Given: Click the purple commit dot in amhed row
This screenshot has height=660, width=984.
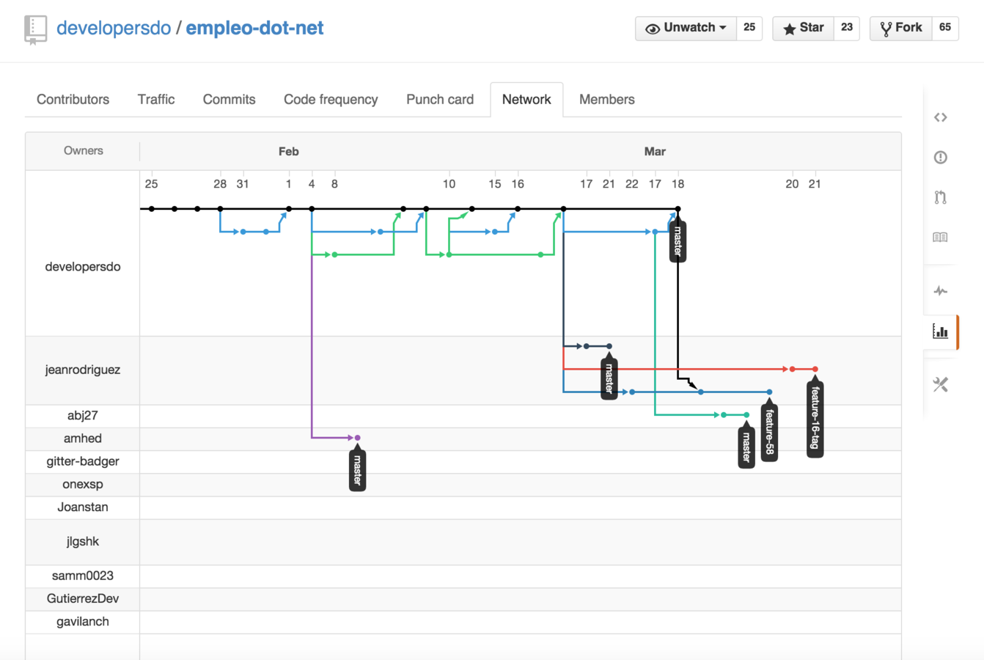Looking at the screenshot, I should click(358, 438).
